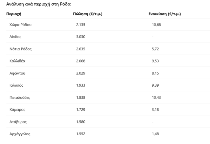210x144 pixels.
Task: Select the Καλλιθέα region cell
Action: coord(17,61)
